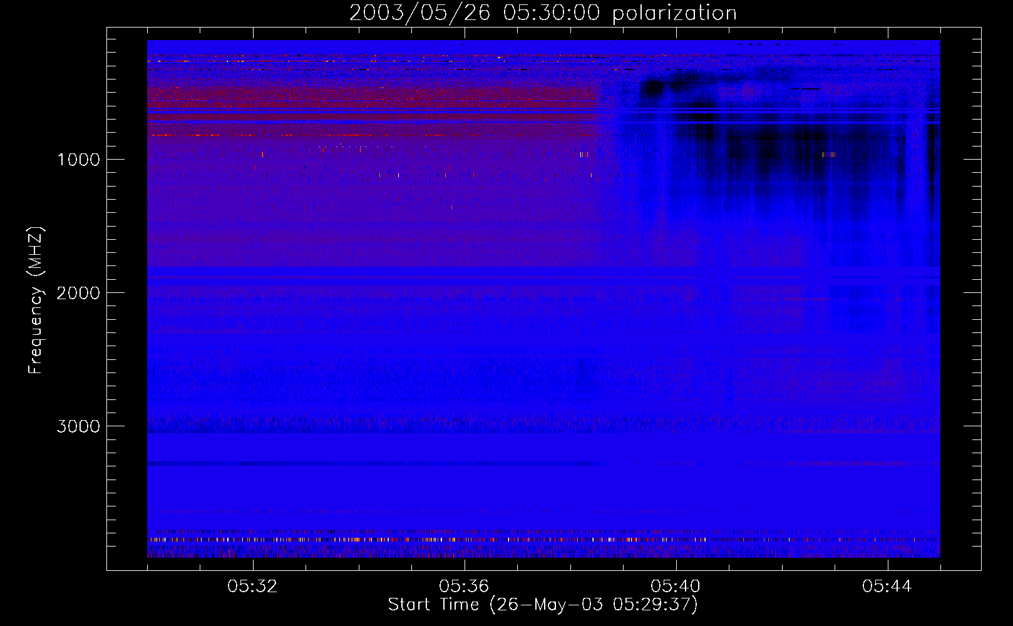The width and height of the screenshot is (1013, 626).
Task: Click the 05:32 time tick label
Action: [x=252, y=587]
